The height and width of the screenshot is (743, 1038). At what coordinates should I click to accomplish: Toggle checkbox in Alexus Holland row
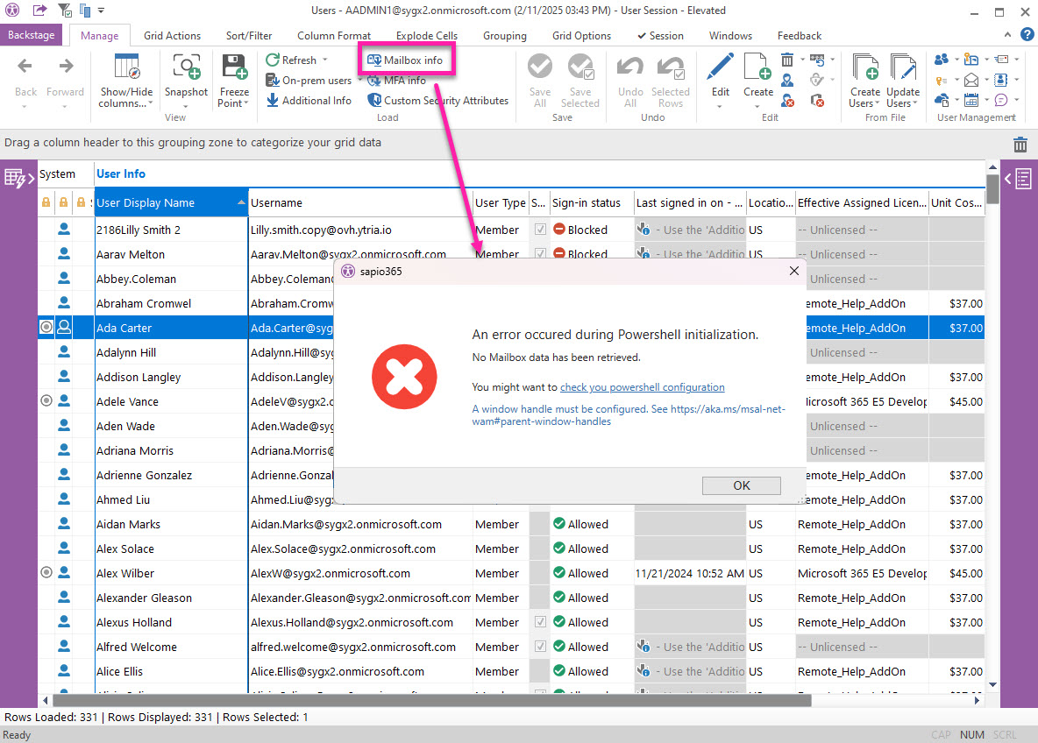coord(540,622)
